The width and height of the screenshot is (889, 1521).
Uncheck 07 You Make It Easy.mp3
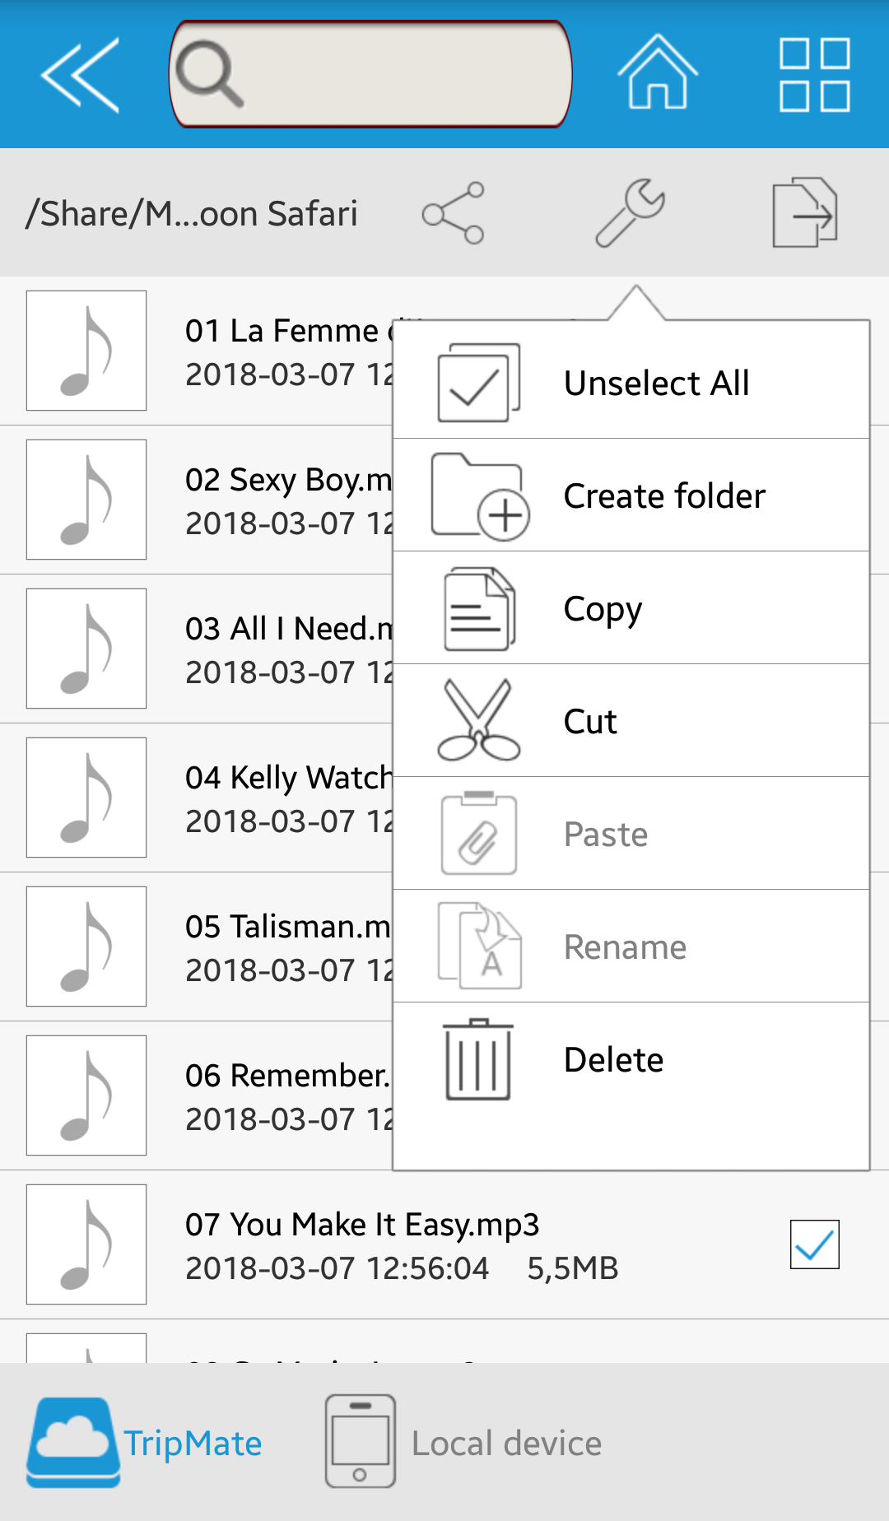[814, 1244]
